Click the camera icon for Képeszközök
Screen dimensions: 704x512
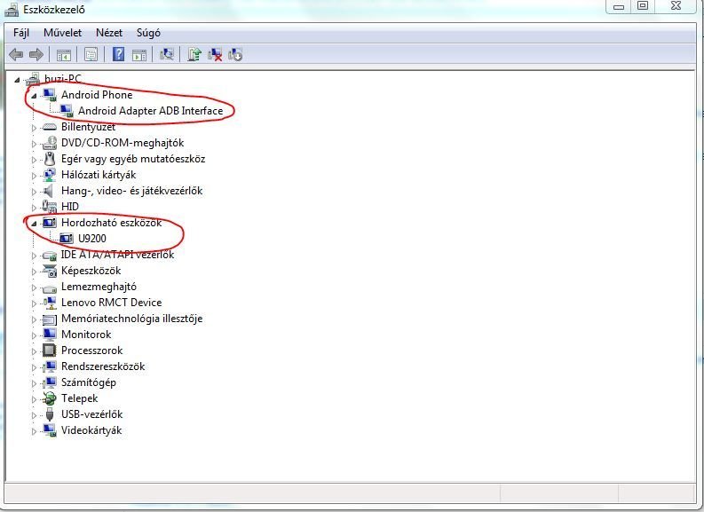tap(50, 271)
